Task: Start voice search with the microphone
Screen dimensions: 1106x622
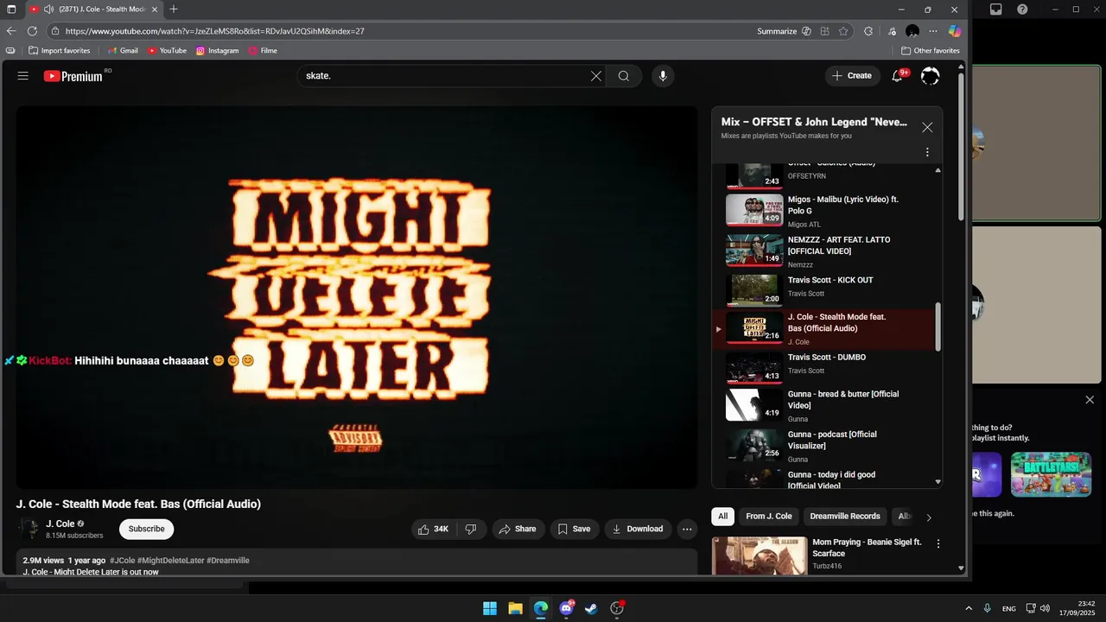Action: coord(663,76)
